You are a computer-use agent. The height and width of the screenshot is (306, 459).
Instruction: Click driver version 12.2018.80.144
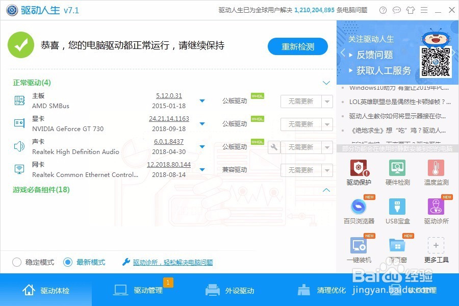click(169, 165)
